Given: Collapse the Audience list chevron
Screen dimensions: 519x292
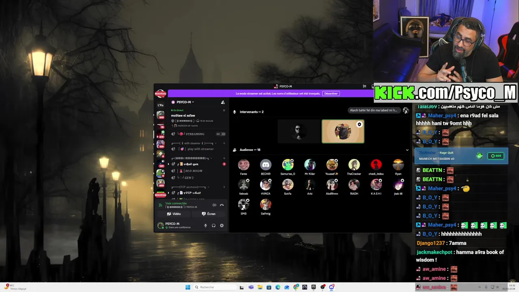Looking at the screenshot, I should coord(407,150).
